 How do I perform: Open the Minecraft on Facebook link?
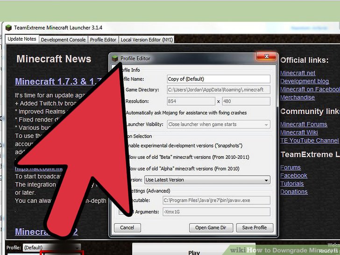click(310, 89)
